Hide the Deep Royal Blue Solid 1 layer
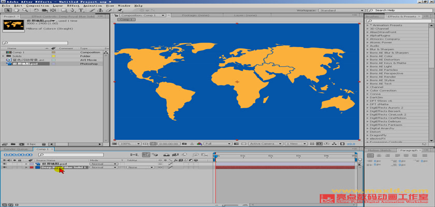Image resolution: width=435 pixels, height=207 pixels. 4,167
